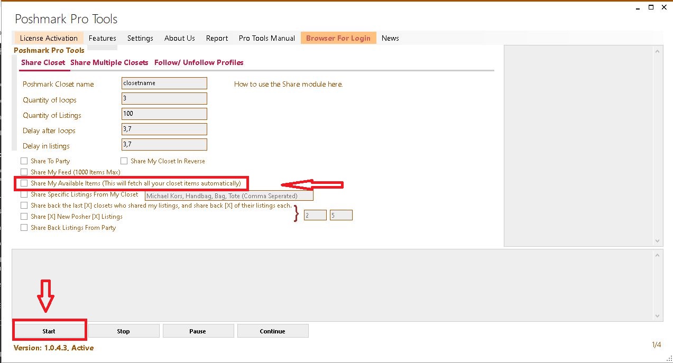Click the Pause button
The image size is (673, 363).
[198, 331]
